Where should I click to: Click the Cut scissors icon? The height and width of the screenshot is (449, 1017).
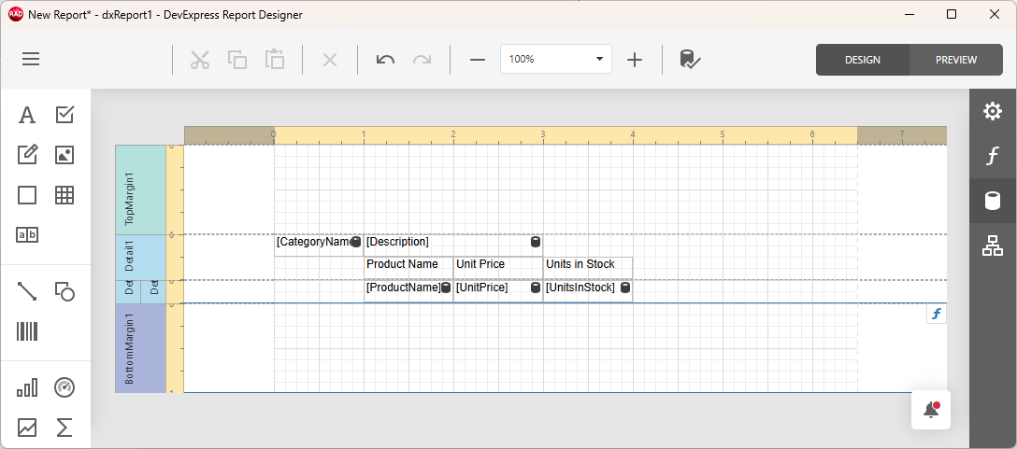[200, 60]
